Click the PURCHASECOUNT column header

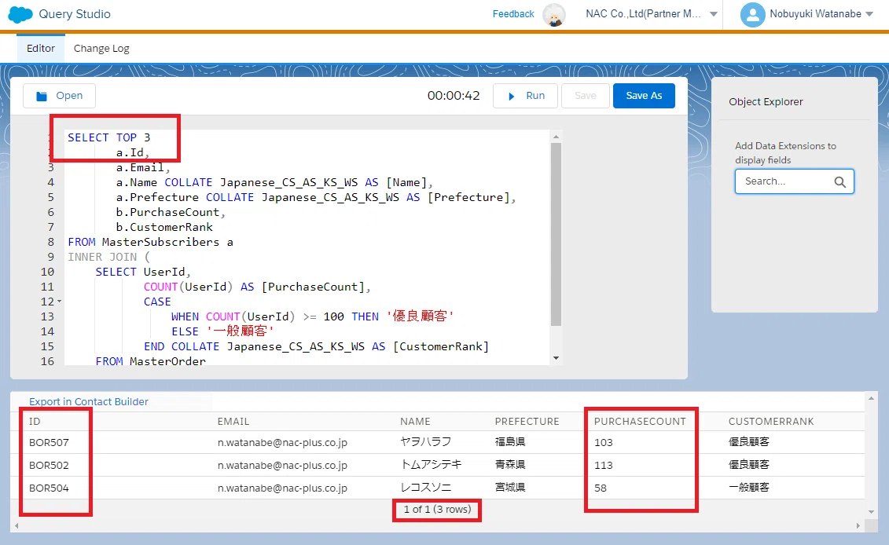click(x=640, y=422)
